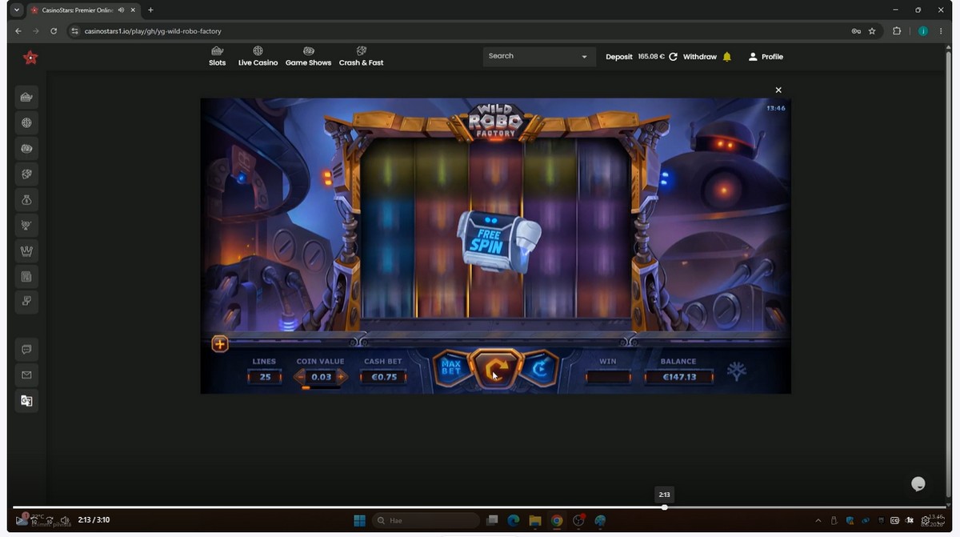Open the Live Casino category
The height and width of the screenshot is (537, 960).
click(258, 56)
